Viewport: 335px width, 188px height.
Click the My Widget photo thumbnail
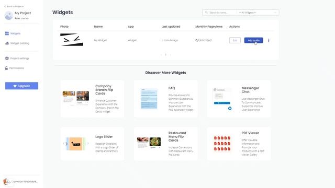click(72, 40)
